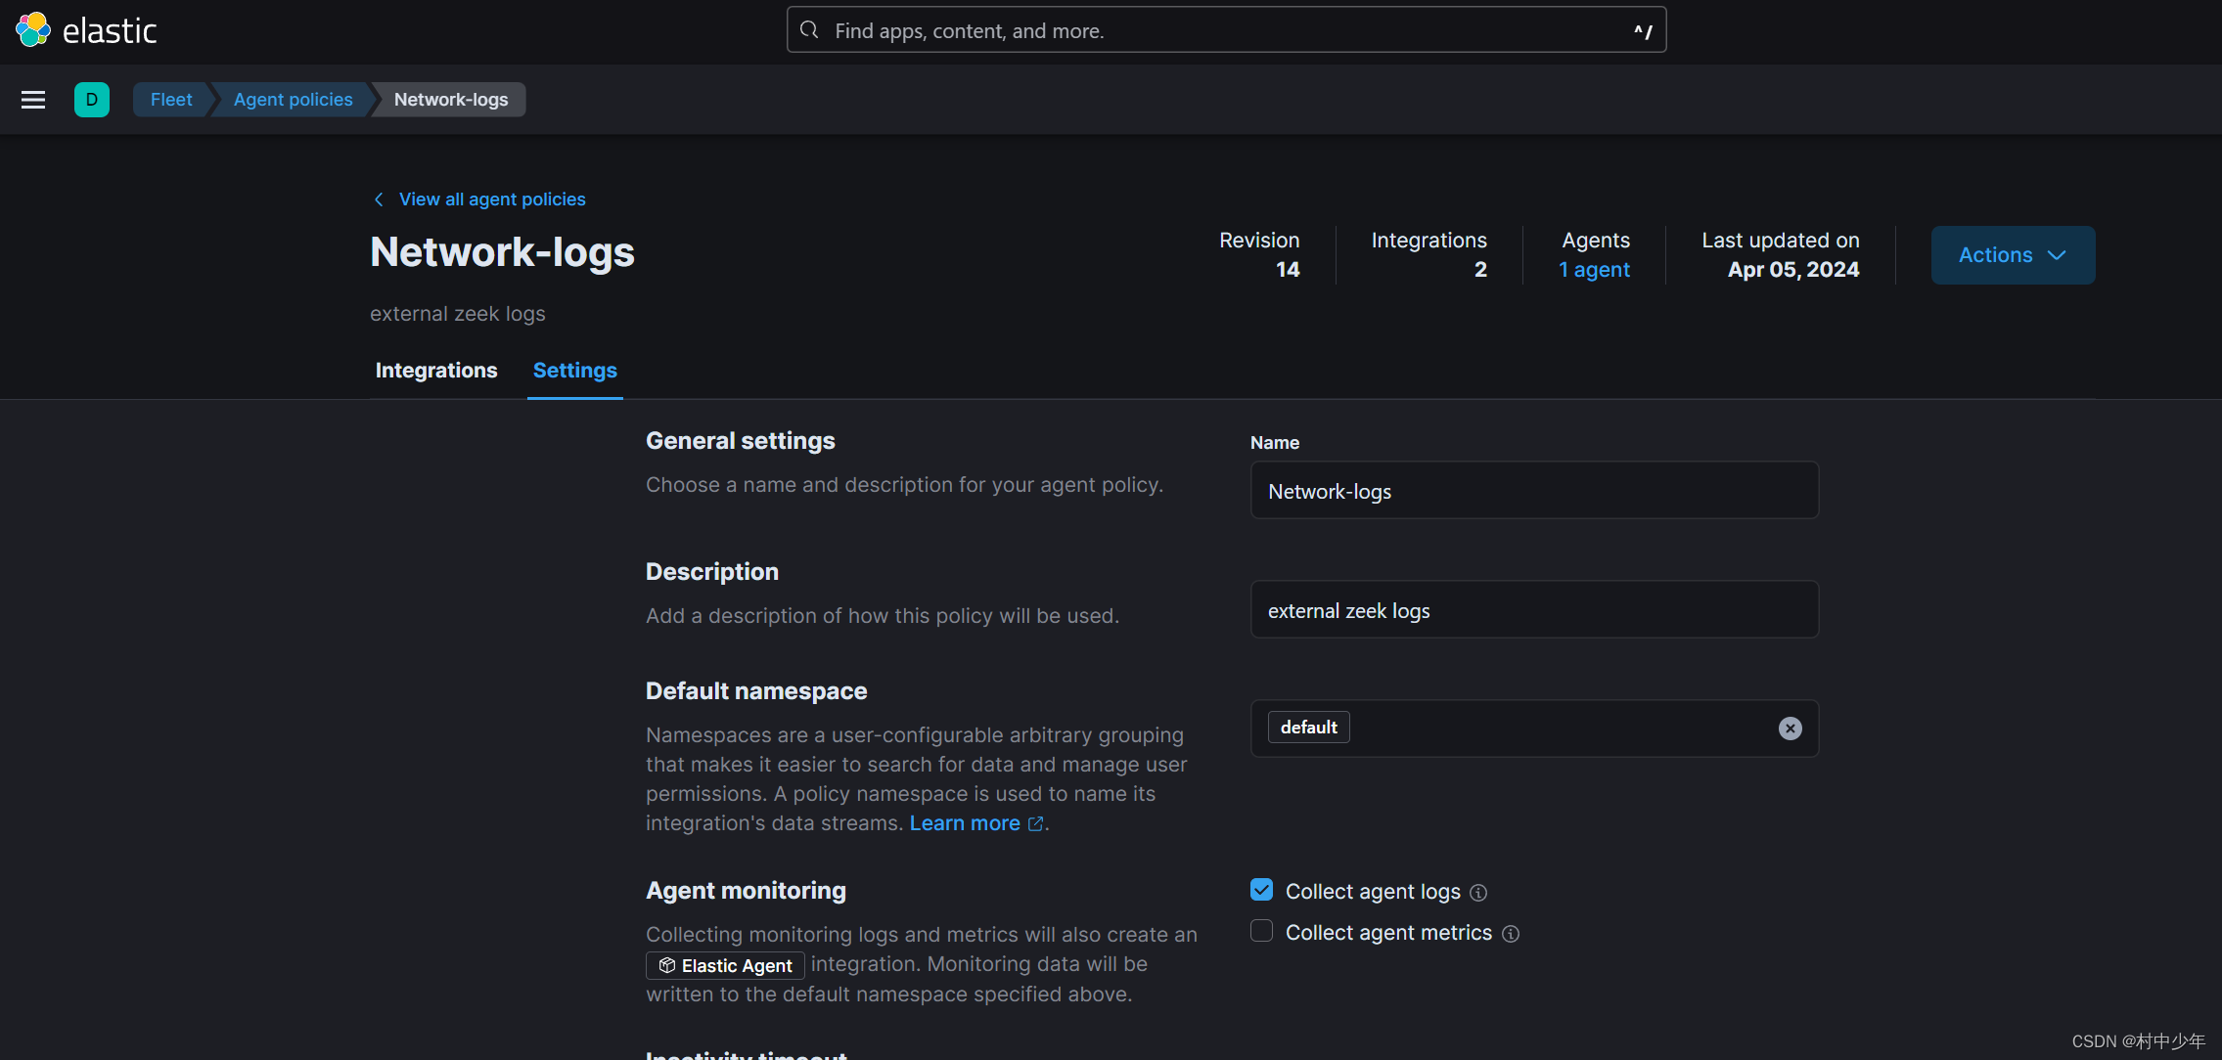2222x1060 pixels.
Task: Click View all agent policies link
Action: [x=492, y=199]
